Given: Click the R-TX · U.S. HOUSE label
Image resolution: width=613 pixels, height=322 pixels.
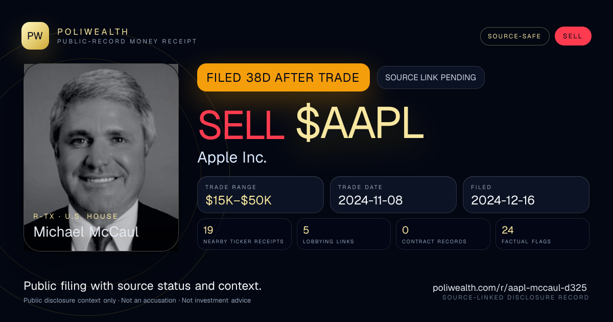Looking at the screenshot, I should point(76,216).
